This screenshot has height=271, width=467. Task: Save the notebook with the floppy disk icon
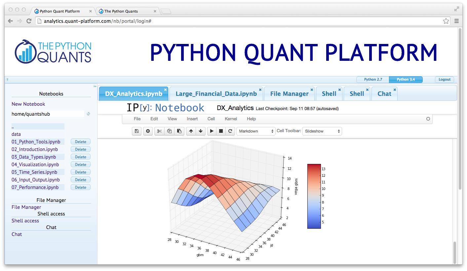(x=136, y=131)
